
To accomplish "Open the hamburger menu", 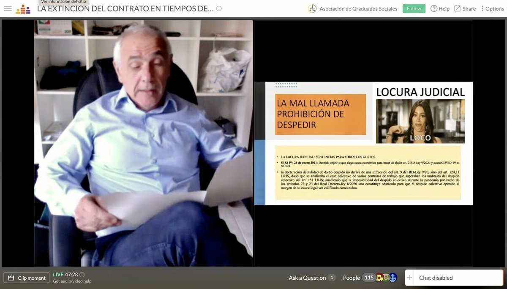I will pos(8,8).
